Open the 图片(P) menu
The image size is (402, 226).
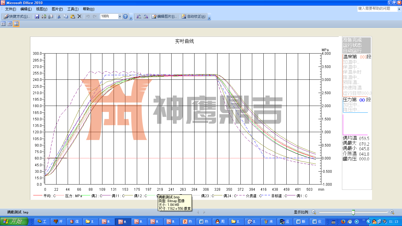tap(57, 9)
